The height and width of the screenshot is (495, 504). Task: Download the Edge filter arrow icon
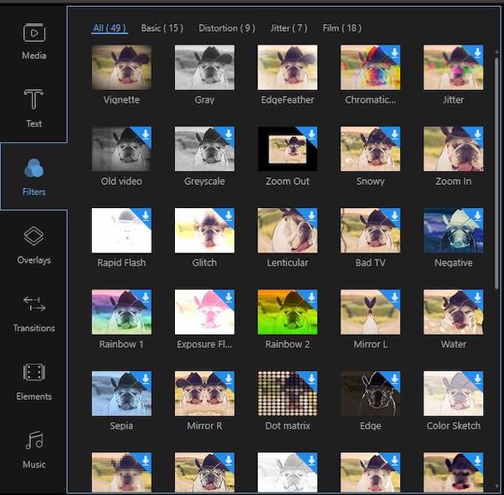394,379
